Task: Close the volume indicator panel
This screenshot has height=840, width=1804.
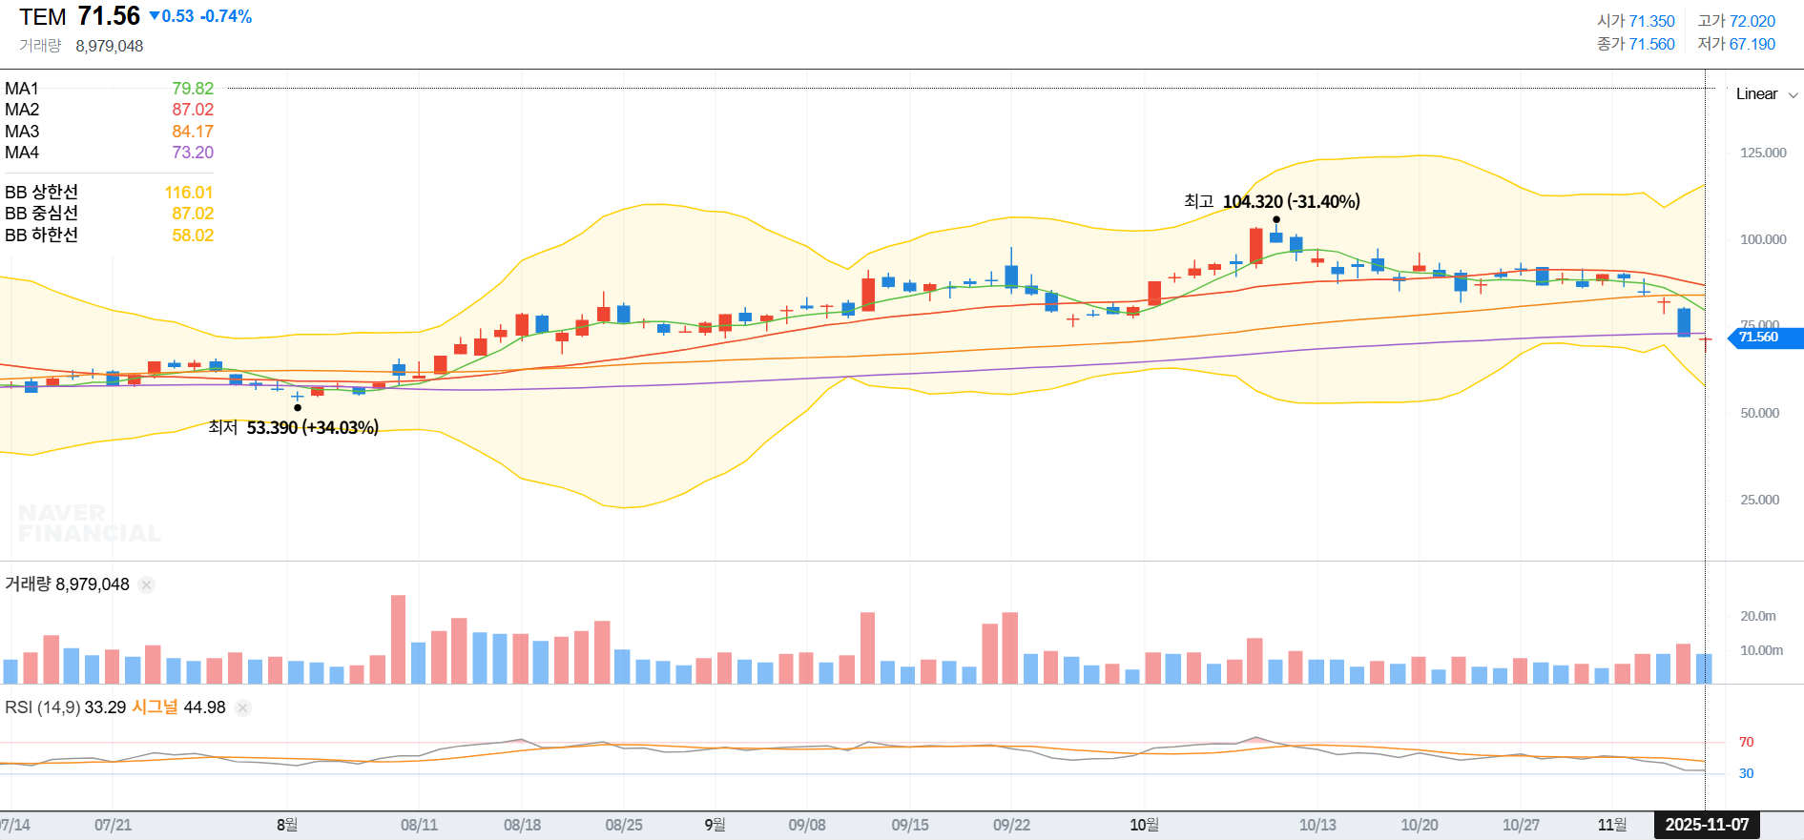Action: point(146,584)
